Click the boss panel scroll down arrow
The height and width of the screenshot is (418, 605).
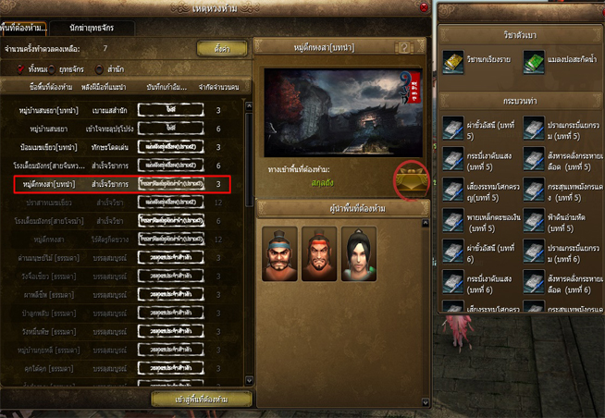click(426, 402)
